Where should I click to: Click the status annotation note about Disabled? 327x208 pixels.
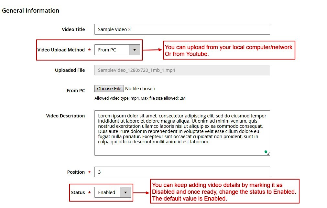coord(224,192)
